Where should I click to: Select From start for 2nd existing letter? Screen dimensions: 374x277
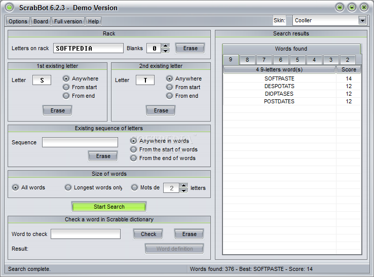pos(183,87)
